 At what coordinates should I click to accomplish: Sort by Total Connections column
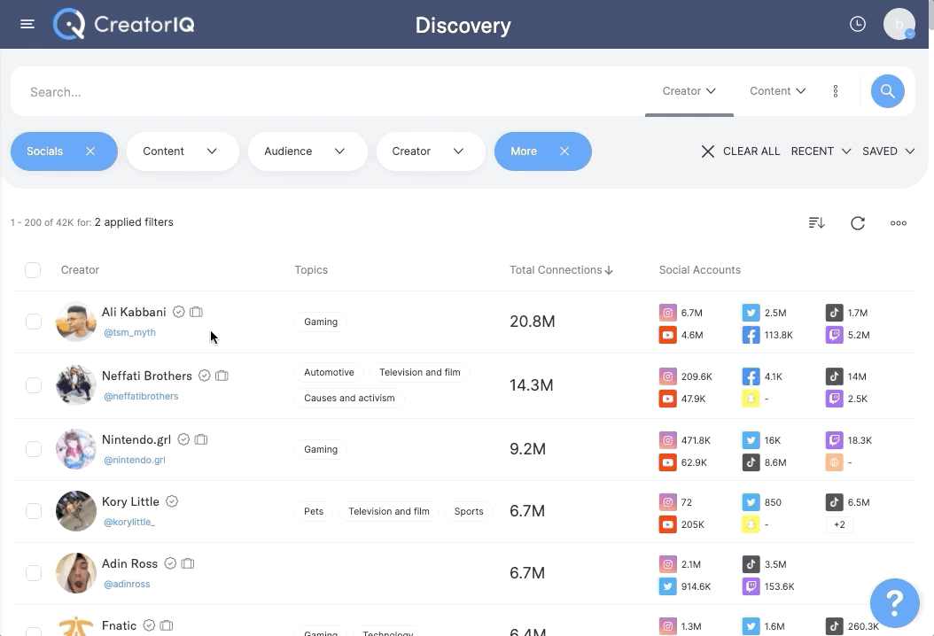[x=561, y=270]
